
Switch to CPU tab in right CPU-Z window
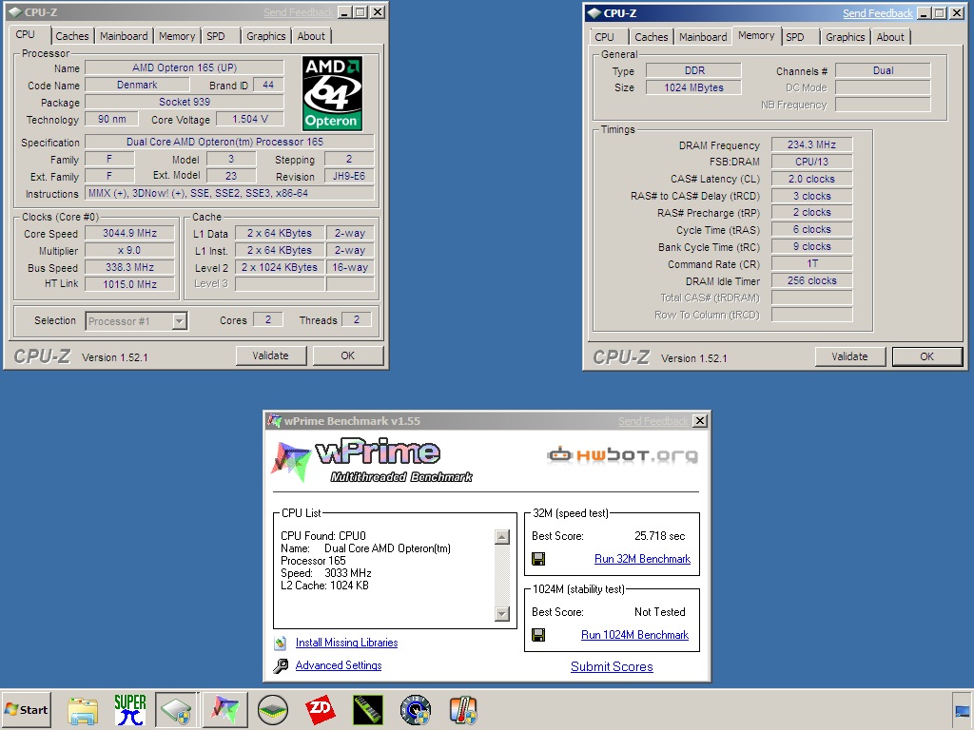[604, 37]
